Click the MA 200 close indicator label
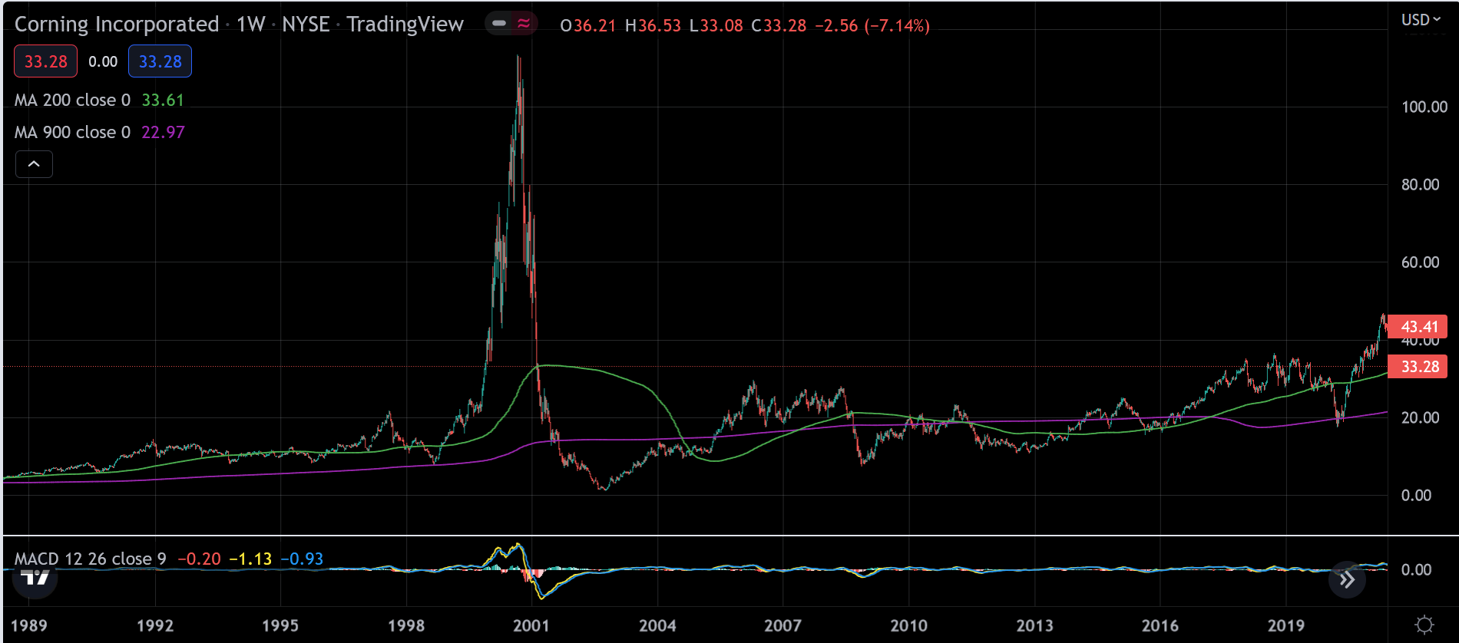The height and width of the screenshot is (643, 1459). [x=72, y=101]
